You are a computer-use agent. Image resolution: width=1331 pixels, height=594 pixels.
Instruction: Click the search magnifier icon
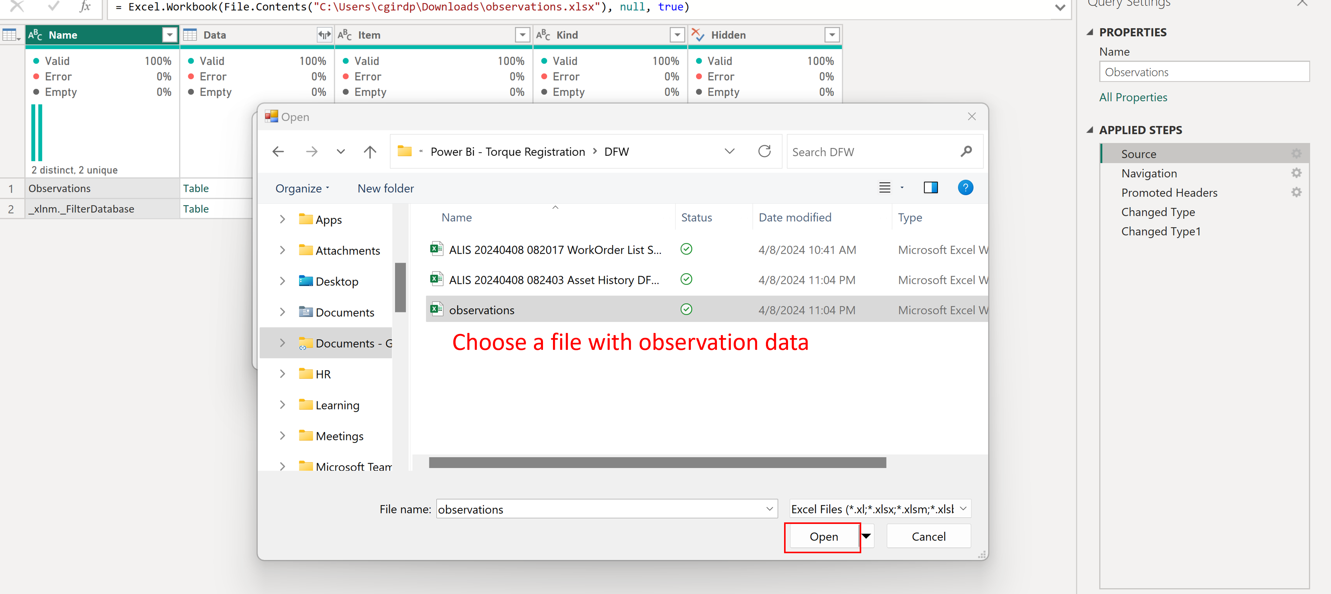966,151
